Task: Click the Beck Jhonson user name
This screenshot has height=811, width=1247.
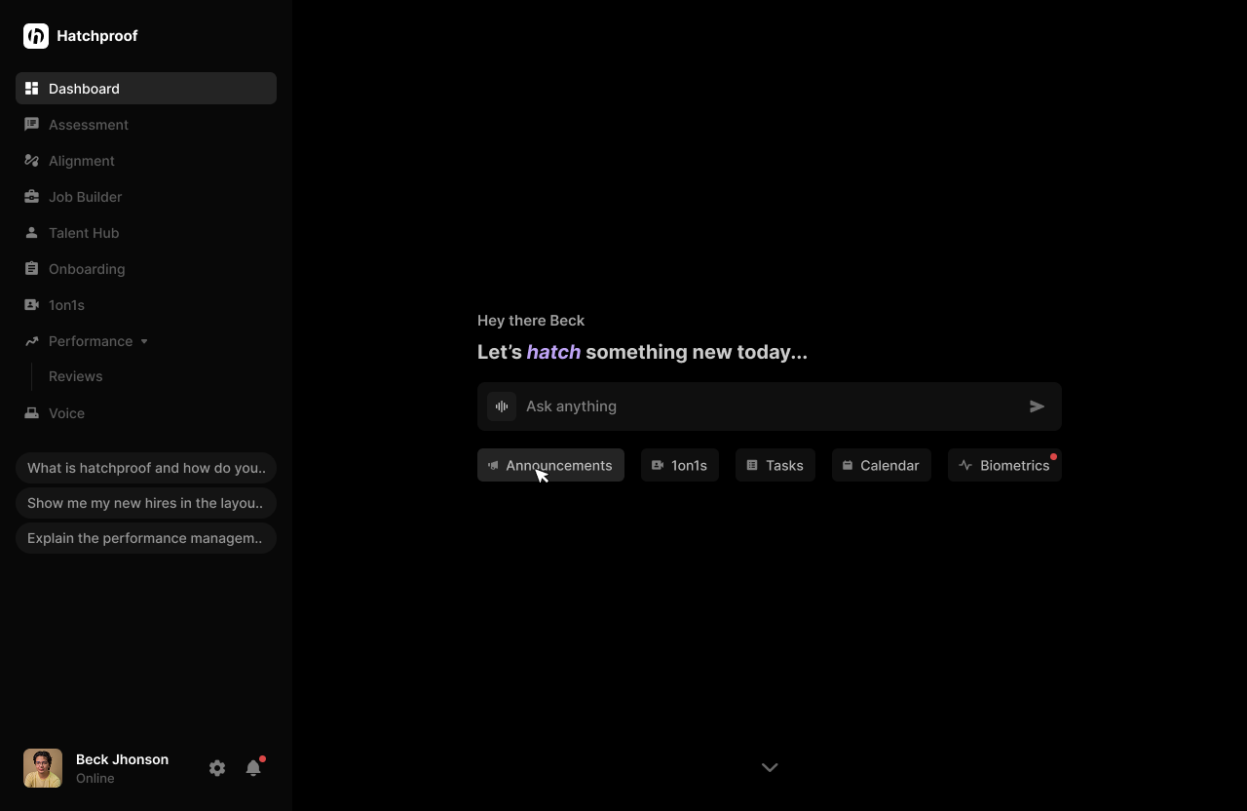Action: click(122, 759)
